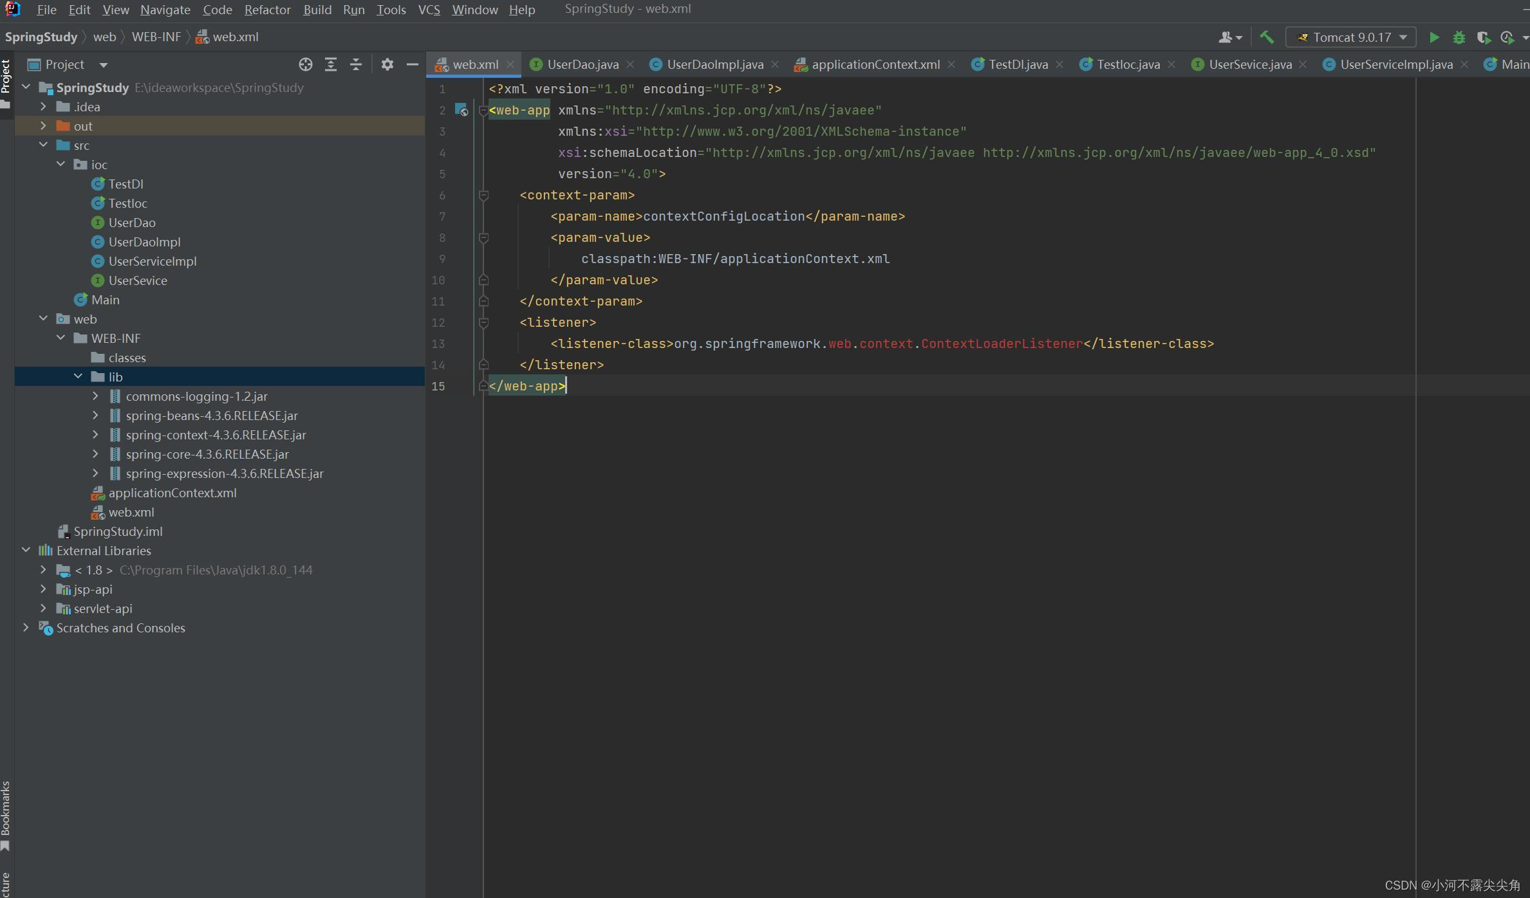Click Select Opened File target icon
The image size is (1530, 898).
tap(306, 64)
